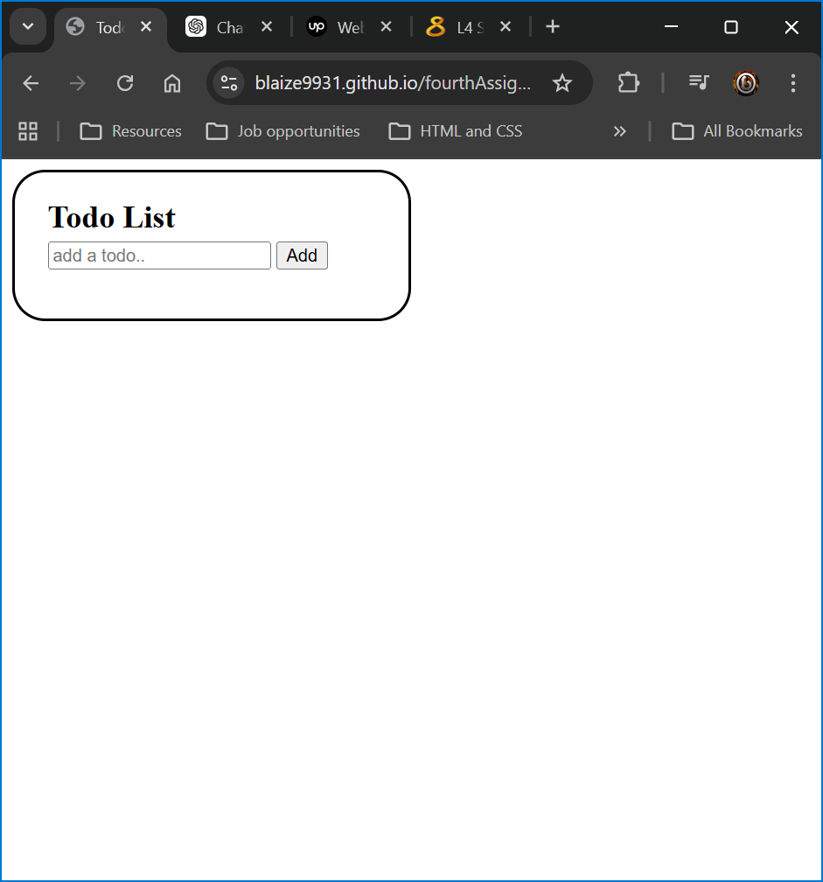This screenshot has height=882, width=823.
Task: Close the Todo tab
Action: coord(145,26)
